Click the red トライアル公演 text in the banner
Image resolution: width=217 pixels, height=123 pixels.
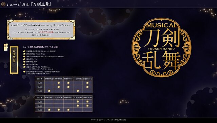tap(46, 32)
